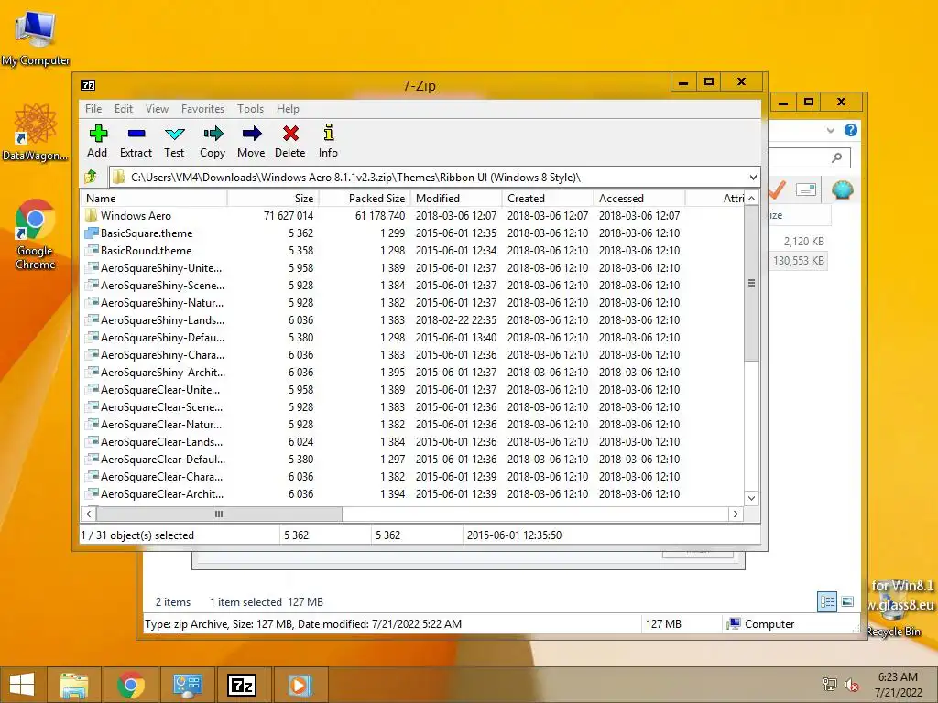Click the scroll down arrow in file list
The height and width of the screenshot is (703, 938).
pos(751,498)
